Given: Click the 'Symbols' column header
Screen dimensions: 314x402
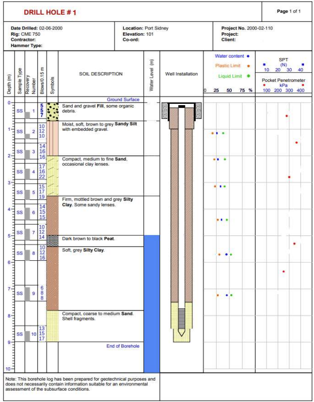Looking at the screenshot, I should 52,85.
